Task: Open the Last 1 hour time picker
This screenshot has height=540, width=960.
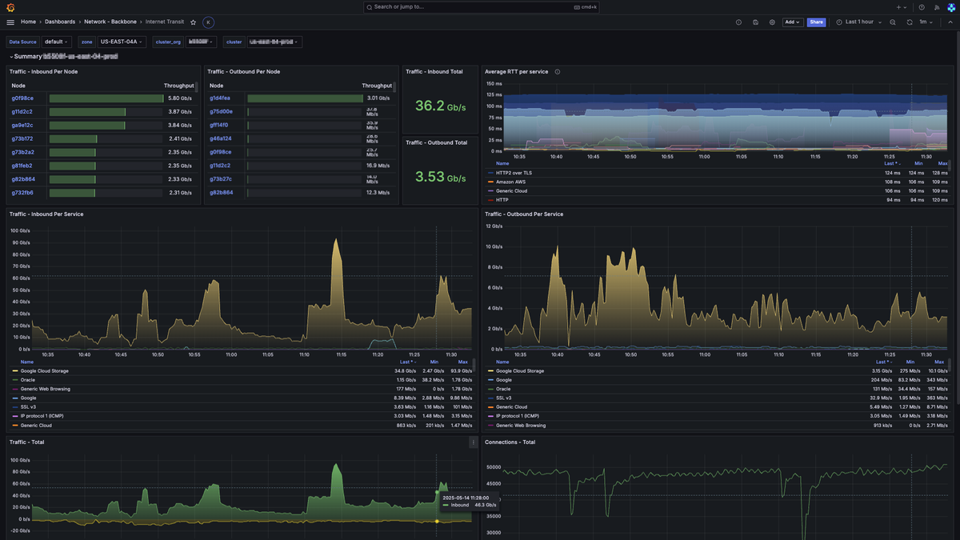Action: click(x=858, y=22)
